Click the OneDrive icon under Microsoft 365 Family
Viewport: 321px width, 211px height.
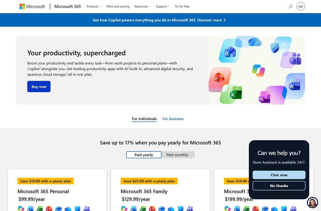point(171,209)
